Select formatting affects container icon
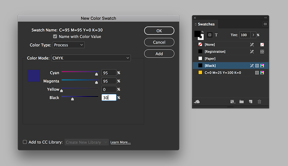Screen dimensions: 288x166 [210, 35]
